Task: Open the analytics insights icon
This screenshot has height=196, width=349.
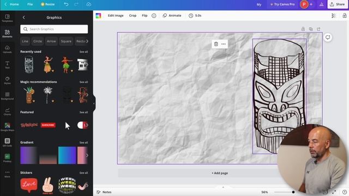Action: pyautogui.click(x=321, y=4)
